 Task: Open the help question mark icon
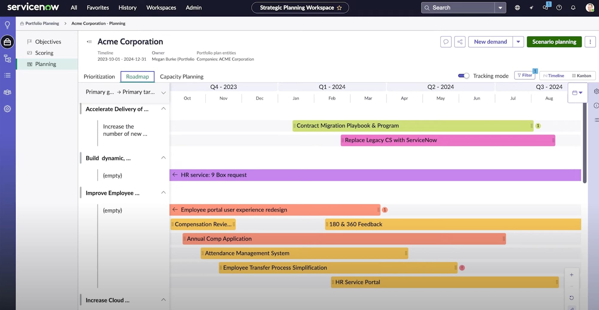pyautogui.click(x=559, y=8)
